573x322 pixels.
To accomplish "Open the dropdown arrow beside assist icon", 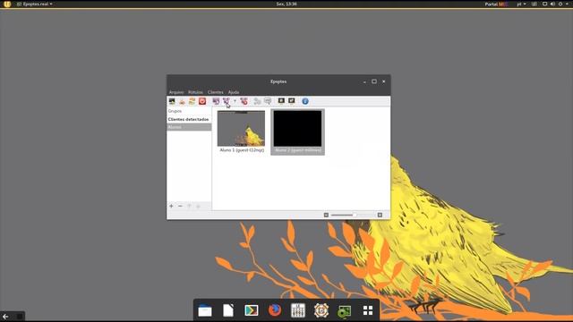I will click(x=235, y=101).
